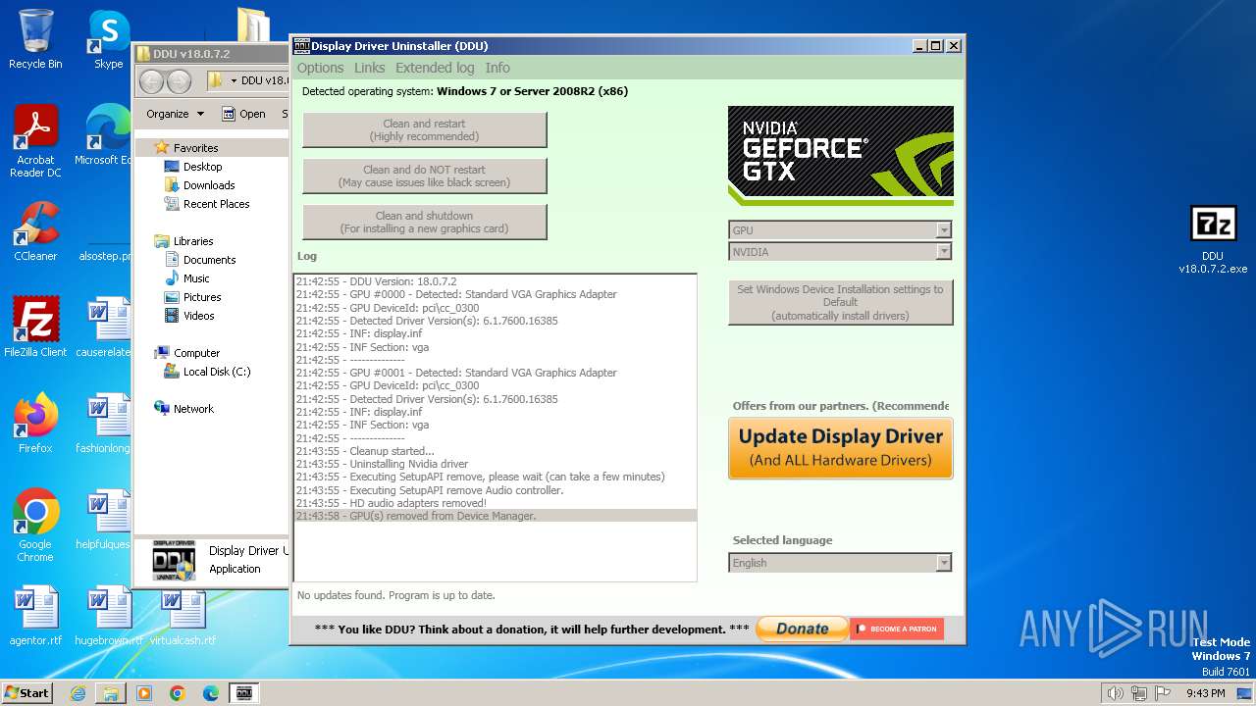The height and width of the screenshot is (706, 1256).
Task: Click the Donate button
Action: pos(802,629)
